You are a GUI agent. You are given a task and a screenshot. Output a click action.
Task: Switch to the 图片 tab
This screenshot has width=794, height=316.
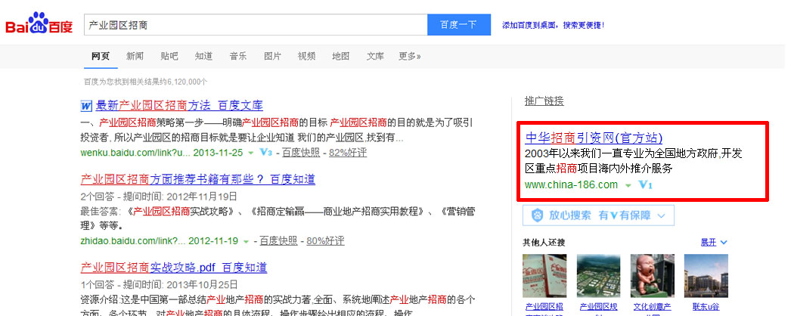point(272,56)
